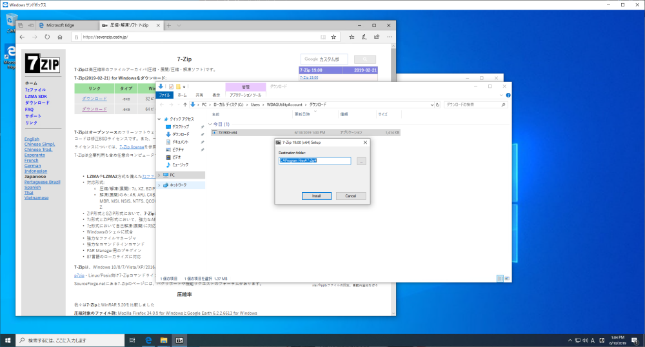Click the Edge home button
This screenshot has width=645, height=347.
pyautogui.click(x=60, y=37)
